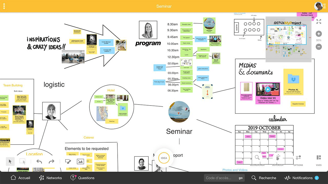Select the breaking news sticky note

[186, 78]
